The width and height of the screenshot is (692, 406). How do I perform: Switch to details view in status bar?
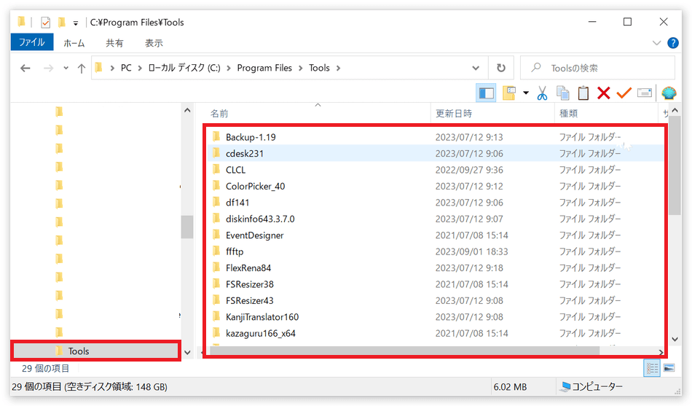(652, 368)
